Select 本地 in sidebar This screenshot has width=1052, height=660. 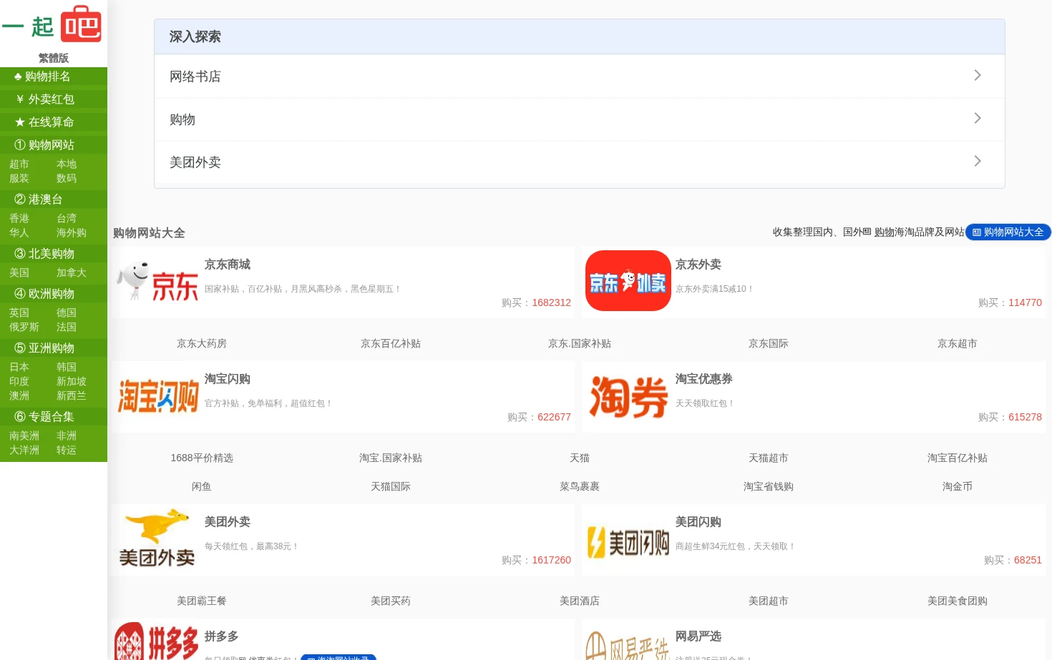[x=67, y=164]
